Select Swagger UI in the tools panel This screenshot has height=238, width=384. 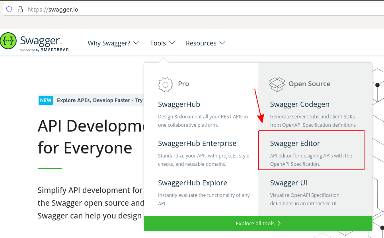(x=288, y=183)
